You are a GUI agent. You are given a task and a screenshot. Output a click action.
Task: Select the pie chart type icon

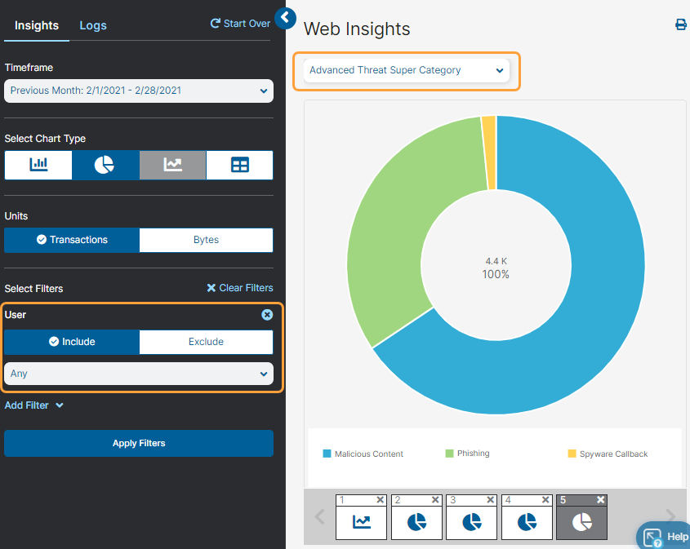click(105, 165)
